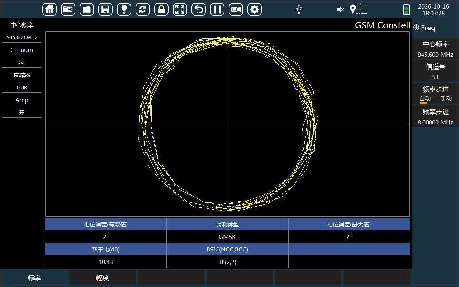The width and height of the screenshot is (459, 287).
Task: Click the refresh/reset icon
Action: click(143, 9)
